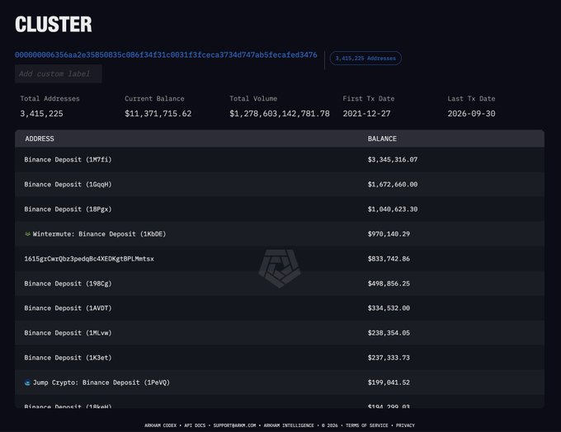Image resolution: width=561 pixels, height=432 pixels.
Task: Open ARKHAM CODEX footer link
Action: 161,425
